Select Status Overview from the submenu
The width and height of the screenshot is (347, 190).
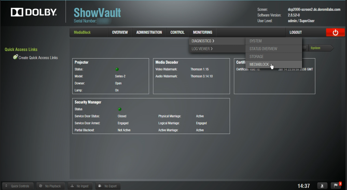click(x=263, y=49)
